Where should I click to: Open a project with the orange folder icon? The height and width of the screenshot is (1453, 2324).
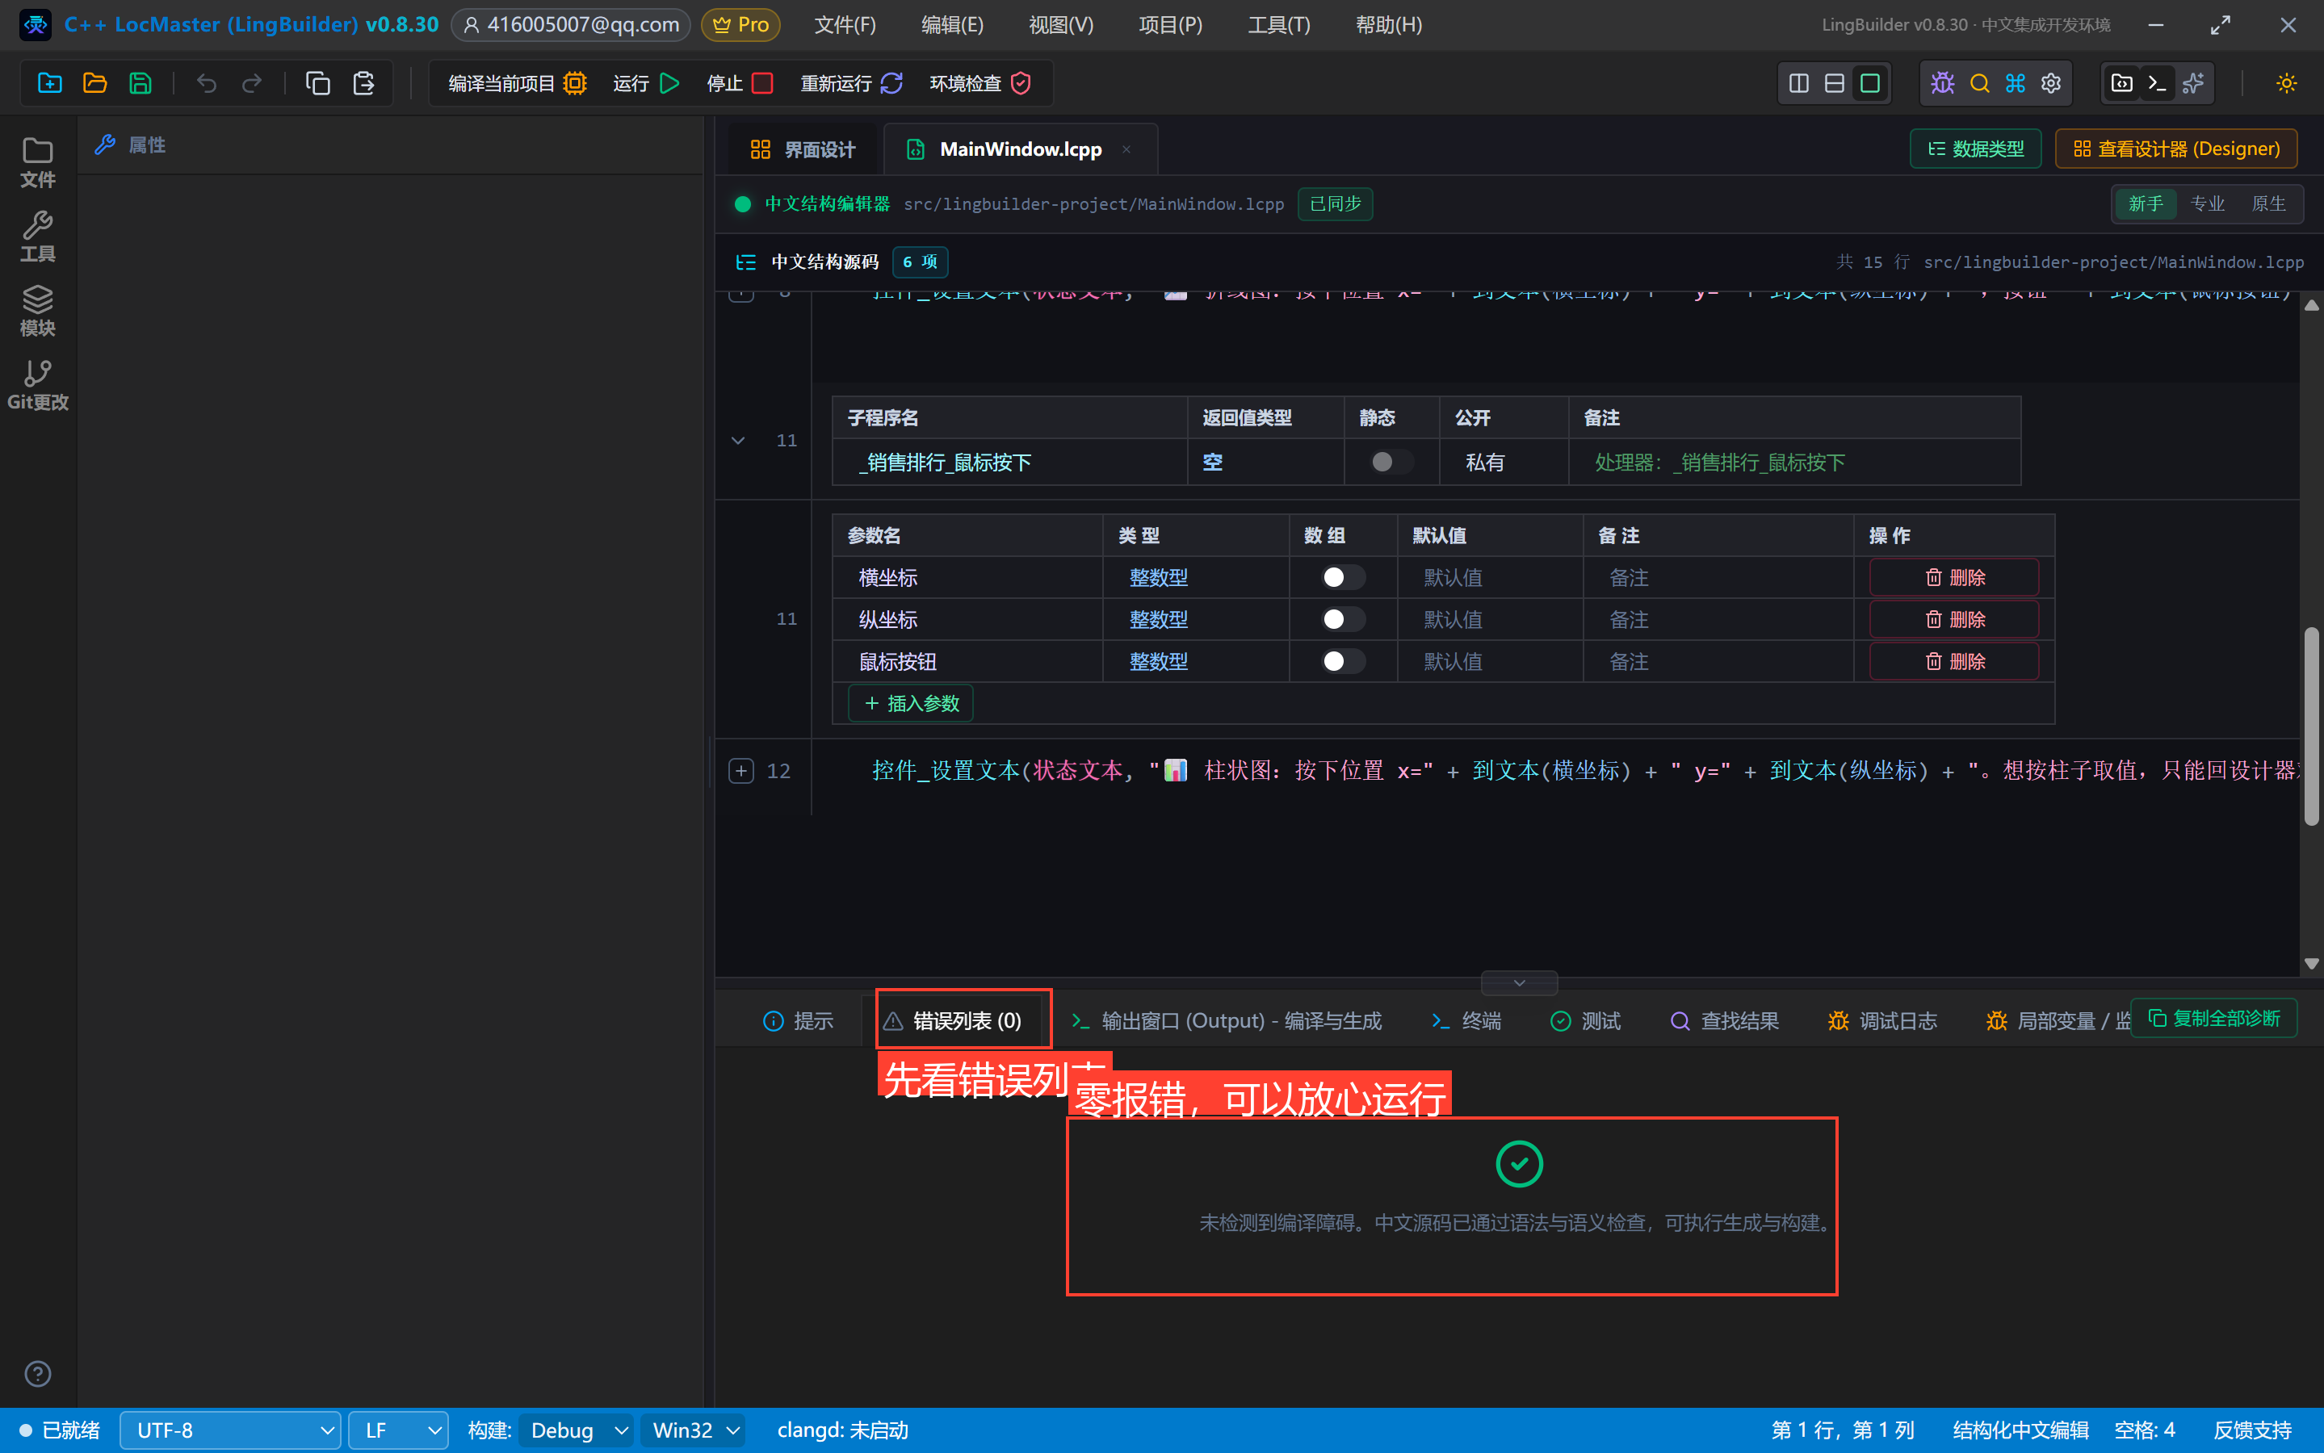point(95,84)
